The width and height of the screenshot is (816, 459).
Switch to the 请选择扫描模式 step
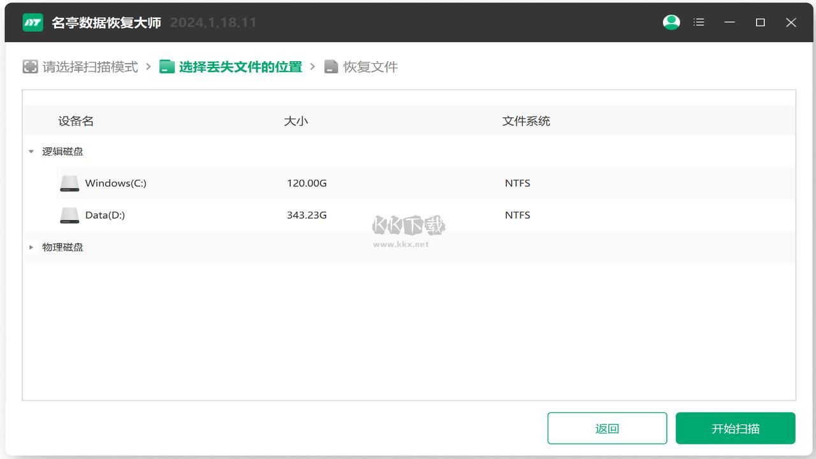coord(89,66)
